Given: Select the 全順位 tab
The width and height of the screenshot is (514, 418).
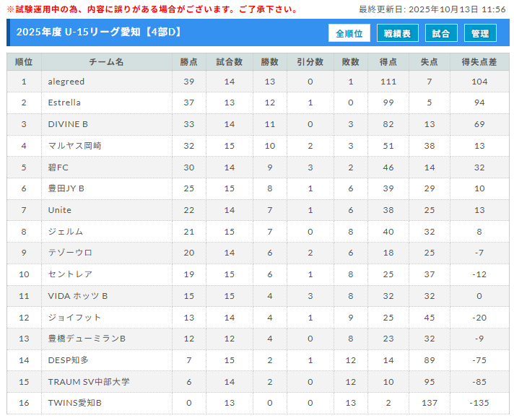Looking at the screenshot, I should pos(349,33).
